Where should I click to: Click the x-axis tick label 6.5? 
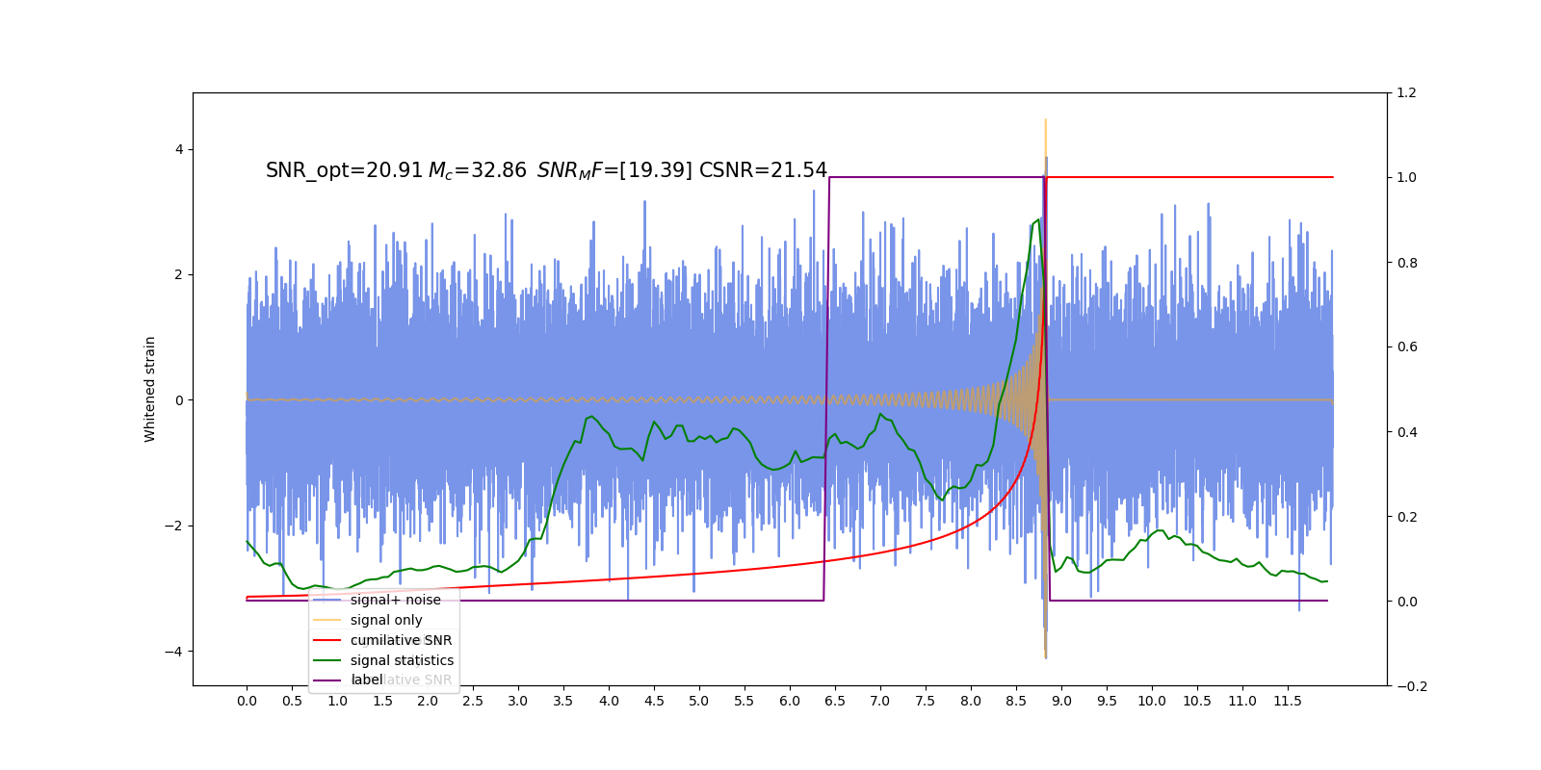pyautogui.click(x=835, y=702)
